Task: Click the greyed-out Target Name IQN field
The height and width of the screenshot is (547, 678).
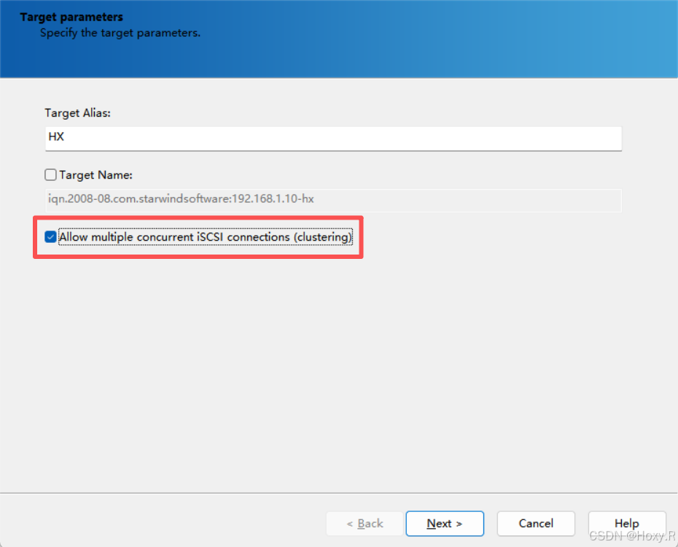Action: pos(333,200)
